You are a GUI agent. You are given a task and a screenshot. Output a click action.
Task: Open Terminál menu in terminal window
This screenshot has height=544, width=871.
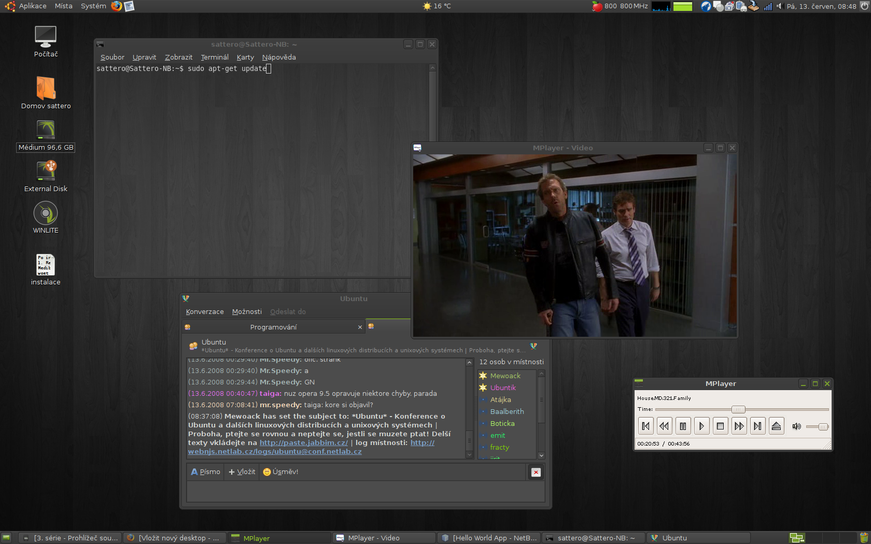pyautogui.click(x=215, y=57)
